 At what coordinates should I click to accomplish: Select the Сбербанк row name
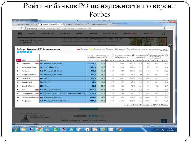coord(26,64)
